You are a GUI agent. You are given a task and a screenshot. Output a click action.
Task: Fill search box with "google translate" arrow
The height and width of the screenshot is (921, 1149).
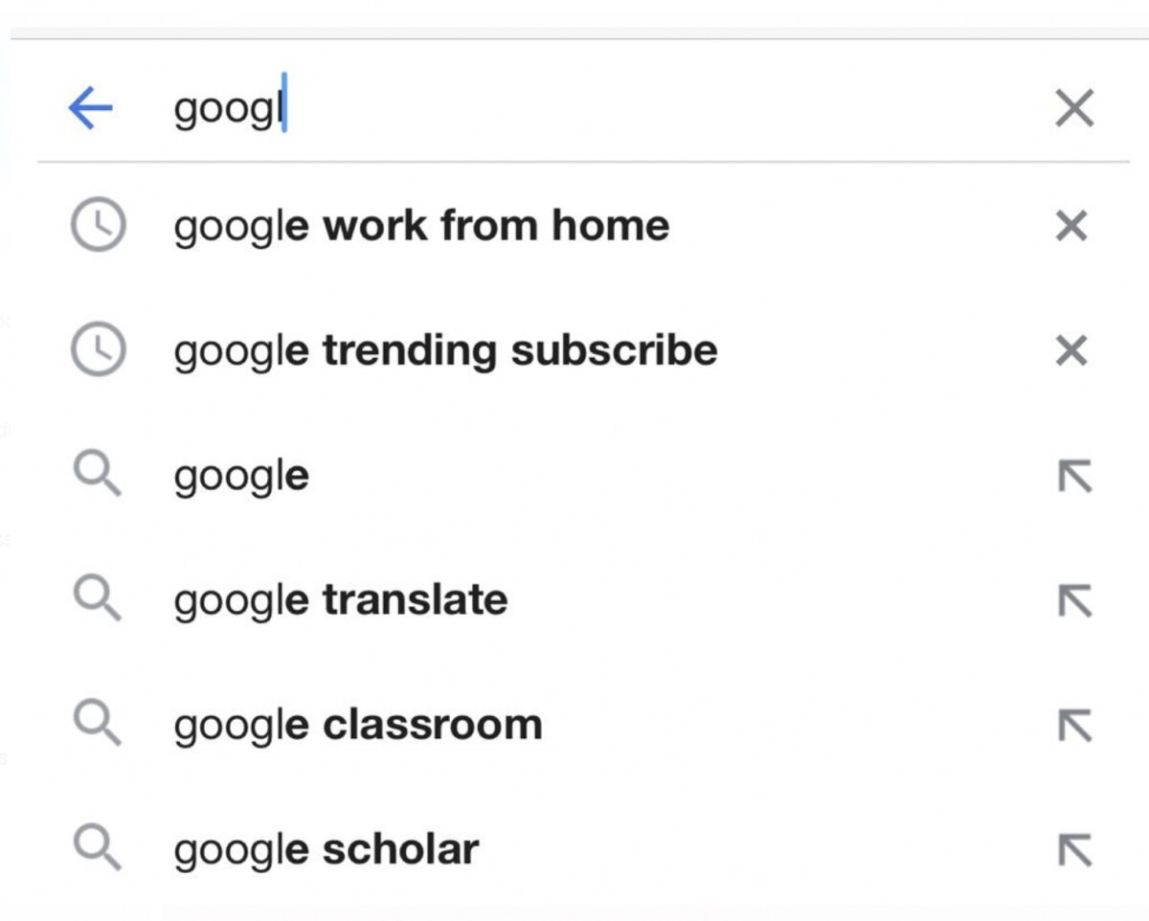(x=1073, y=600)
